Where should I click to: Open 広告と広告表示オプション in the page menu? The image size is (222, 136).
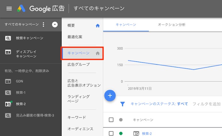point(84,83)
